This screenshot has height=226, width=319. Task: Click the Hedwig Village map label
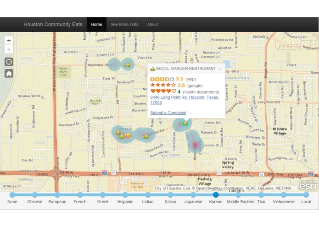pos(205,182)
